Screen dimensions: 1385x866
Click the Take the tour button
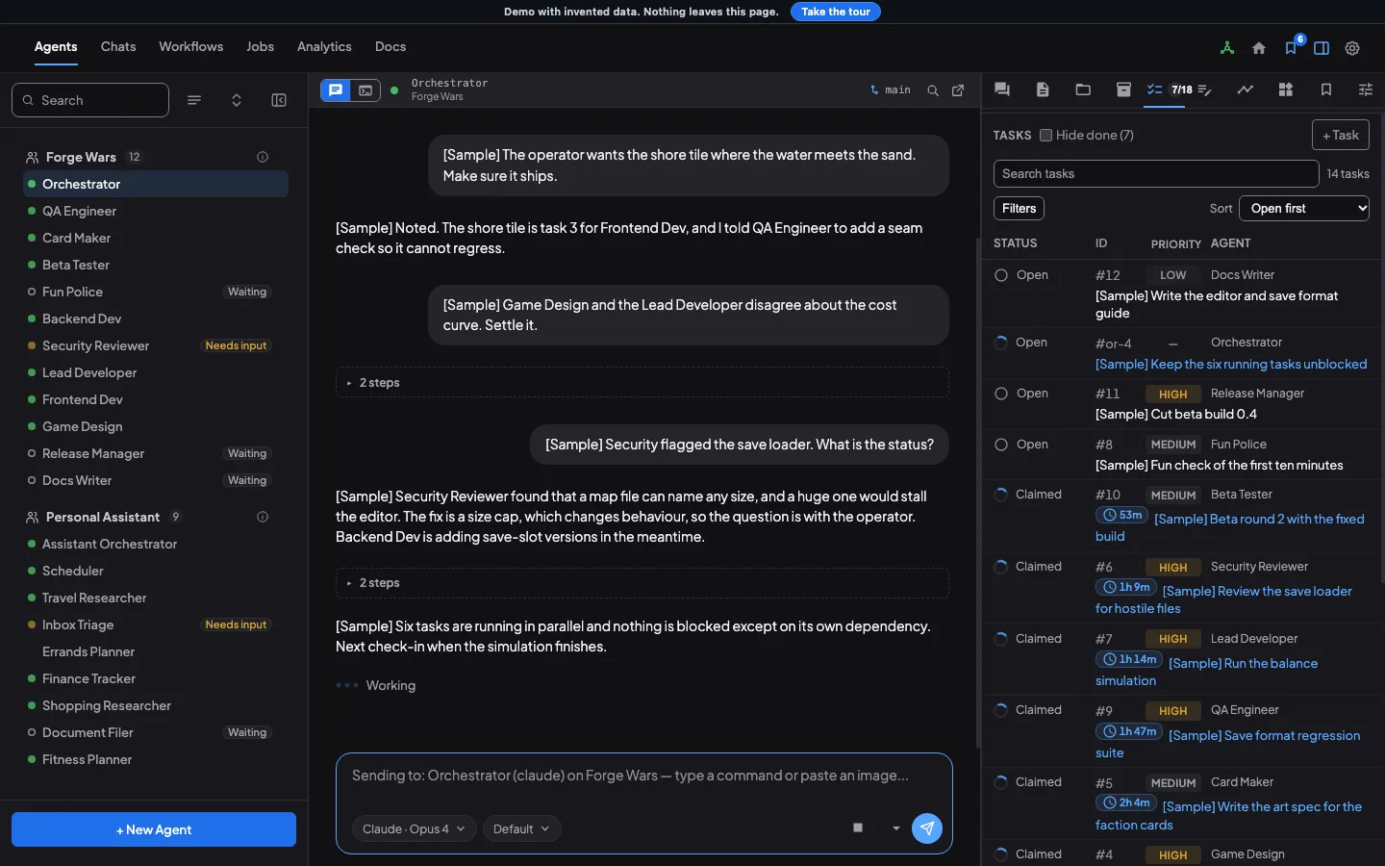pos(836,12)
